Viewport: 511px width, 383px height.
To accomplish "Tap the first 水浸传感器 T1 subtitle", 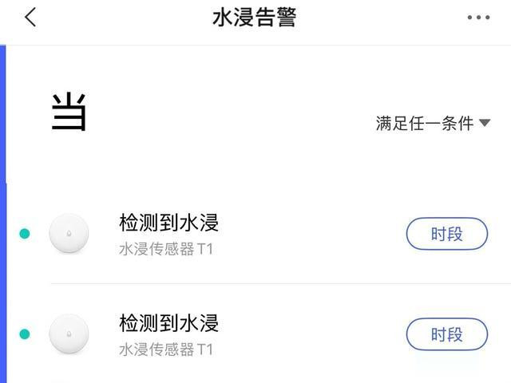I will (166, 249).
